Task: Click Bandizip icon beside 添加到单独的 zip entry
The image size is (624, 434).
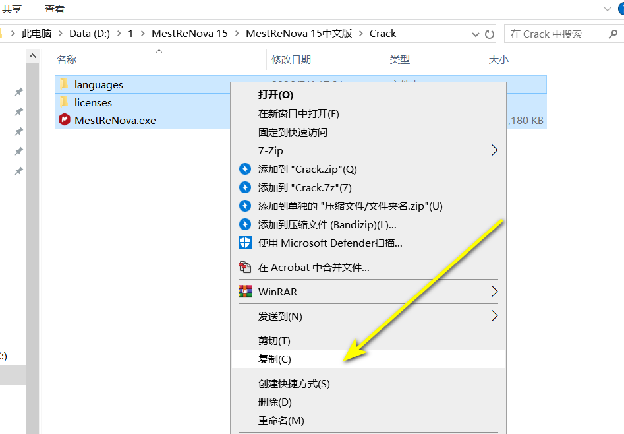Action: coord(244,206)
